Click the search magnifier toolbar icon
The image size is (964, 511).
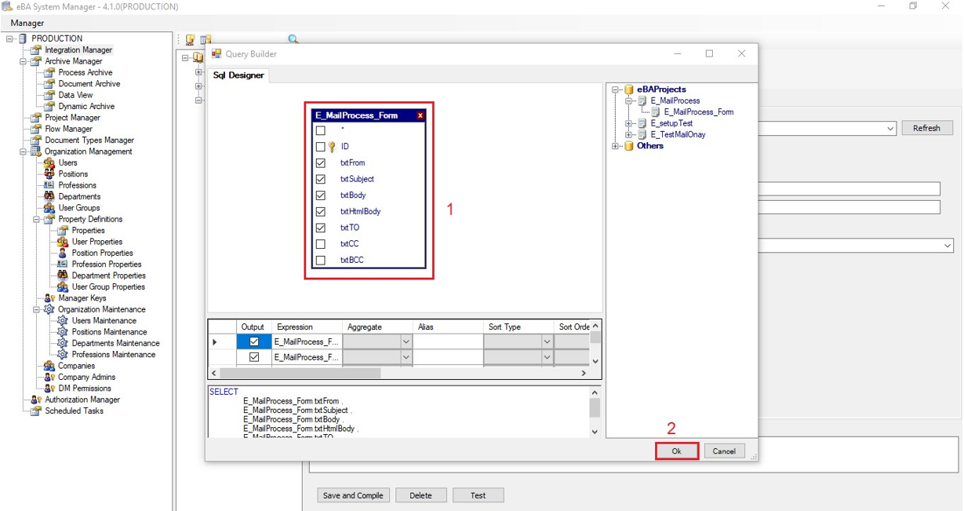[x=293, y=39]
